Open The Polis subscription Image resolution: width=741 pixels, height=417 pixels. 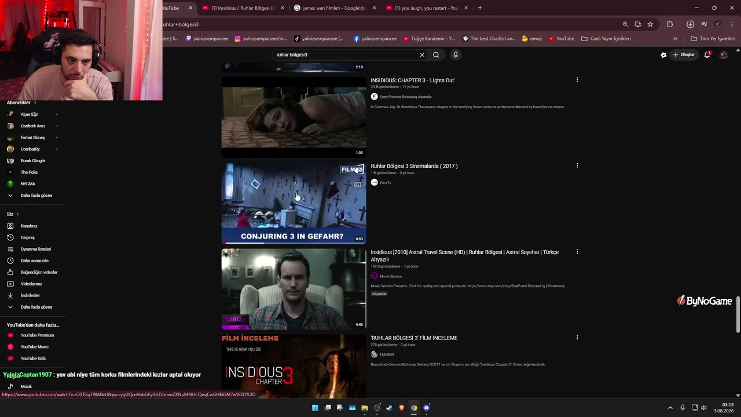29,172
